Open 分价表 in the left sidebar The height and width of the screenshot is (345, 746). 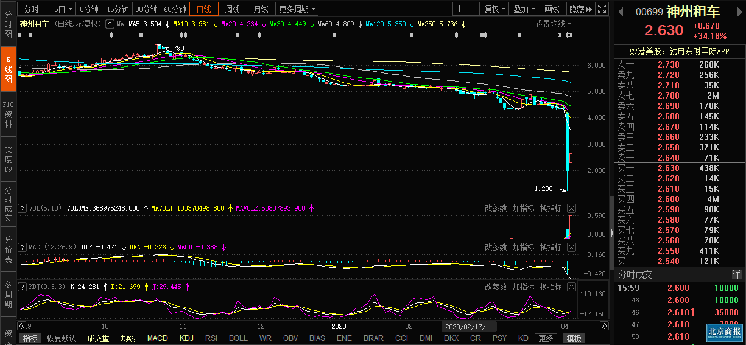[8, 249]
